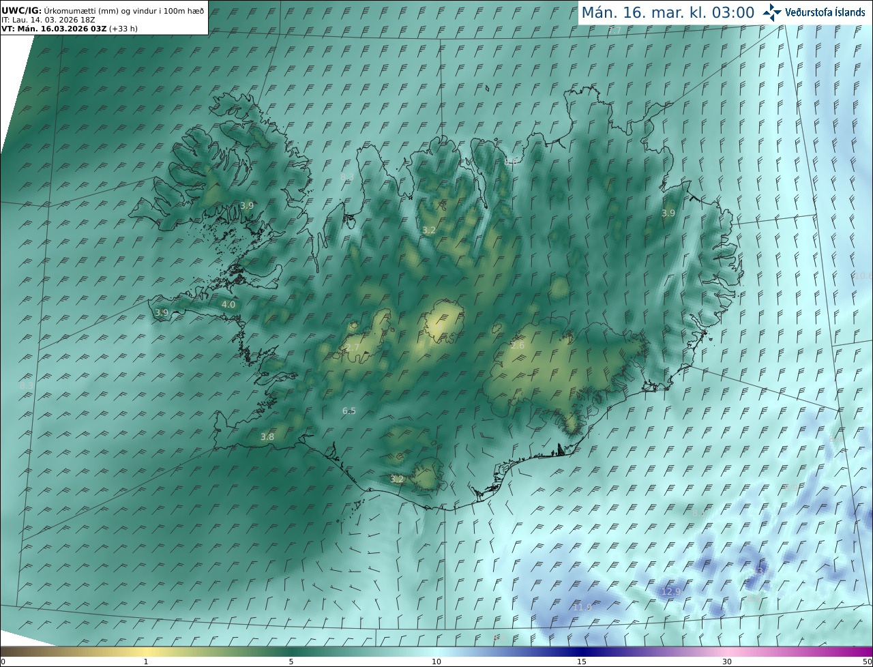Click the 15 tick on the colour scale
The height and width of the screenshot is (667, 873).
(582, 662)
